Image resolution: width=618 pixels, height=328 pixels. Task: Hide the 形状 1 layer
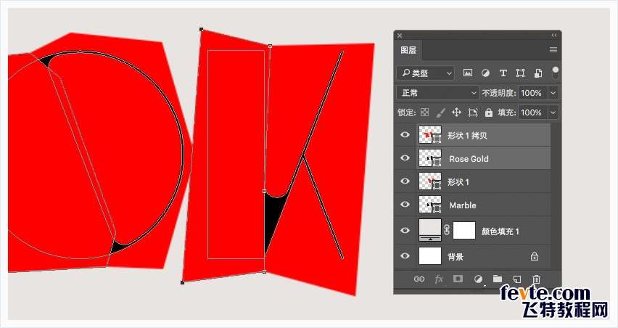pyautogui.click(x=405, y=181)
